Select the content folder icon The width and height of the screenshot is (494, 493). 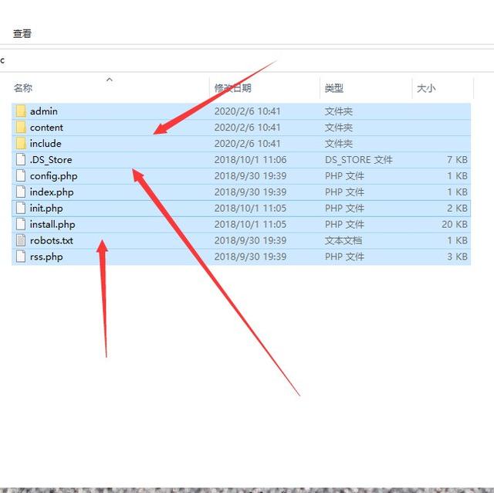[x=21, y=127]
